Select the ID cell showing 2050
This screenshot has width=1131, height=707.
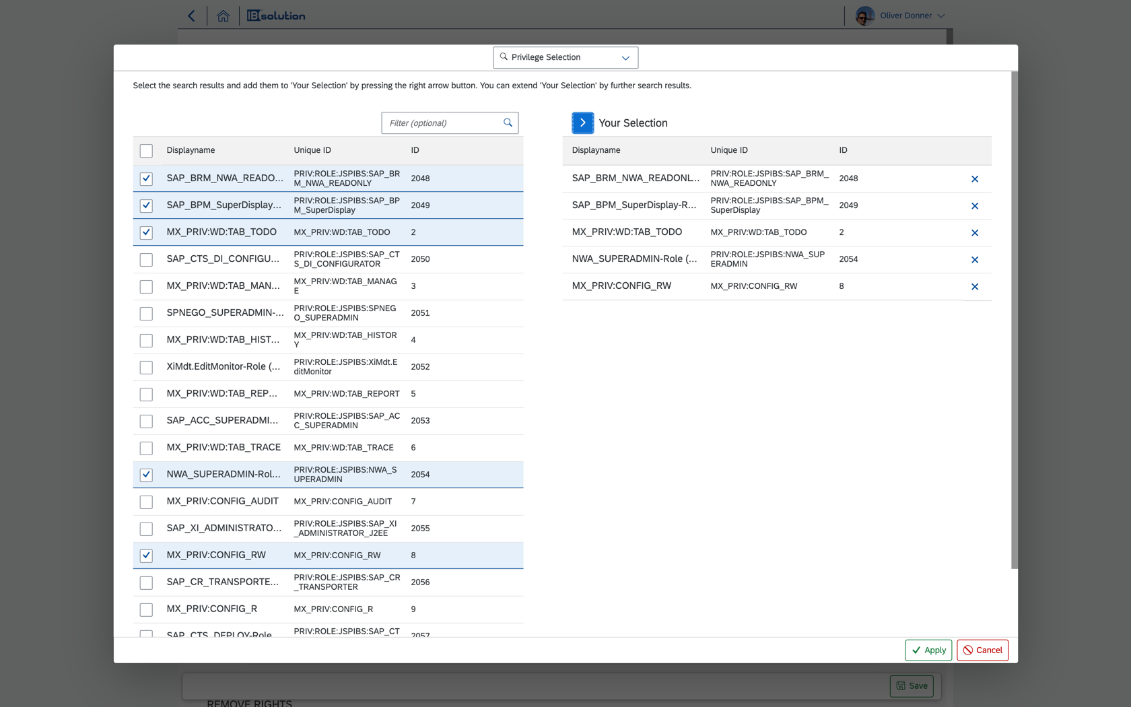click(x=420, y=259)
